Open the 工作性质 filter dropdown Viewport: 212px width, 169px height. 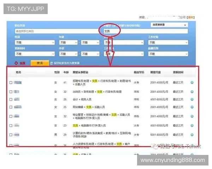tap(124, 54)
